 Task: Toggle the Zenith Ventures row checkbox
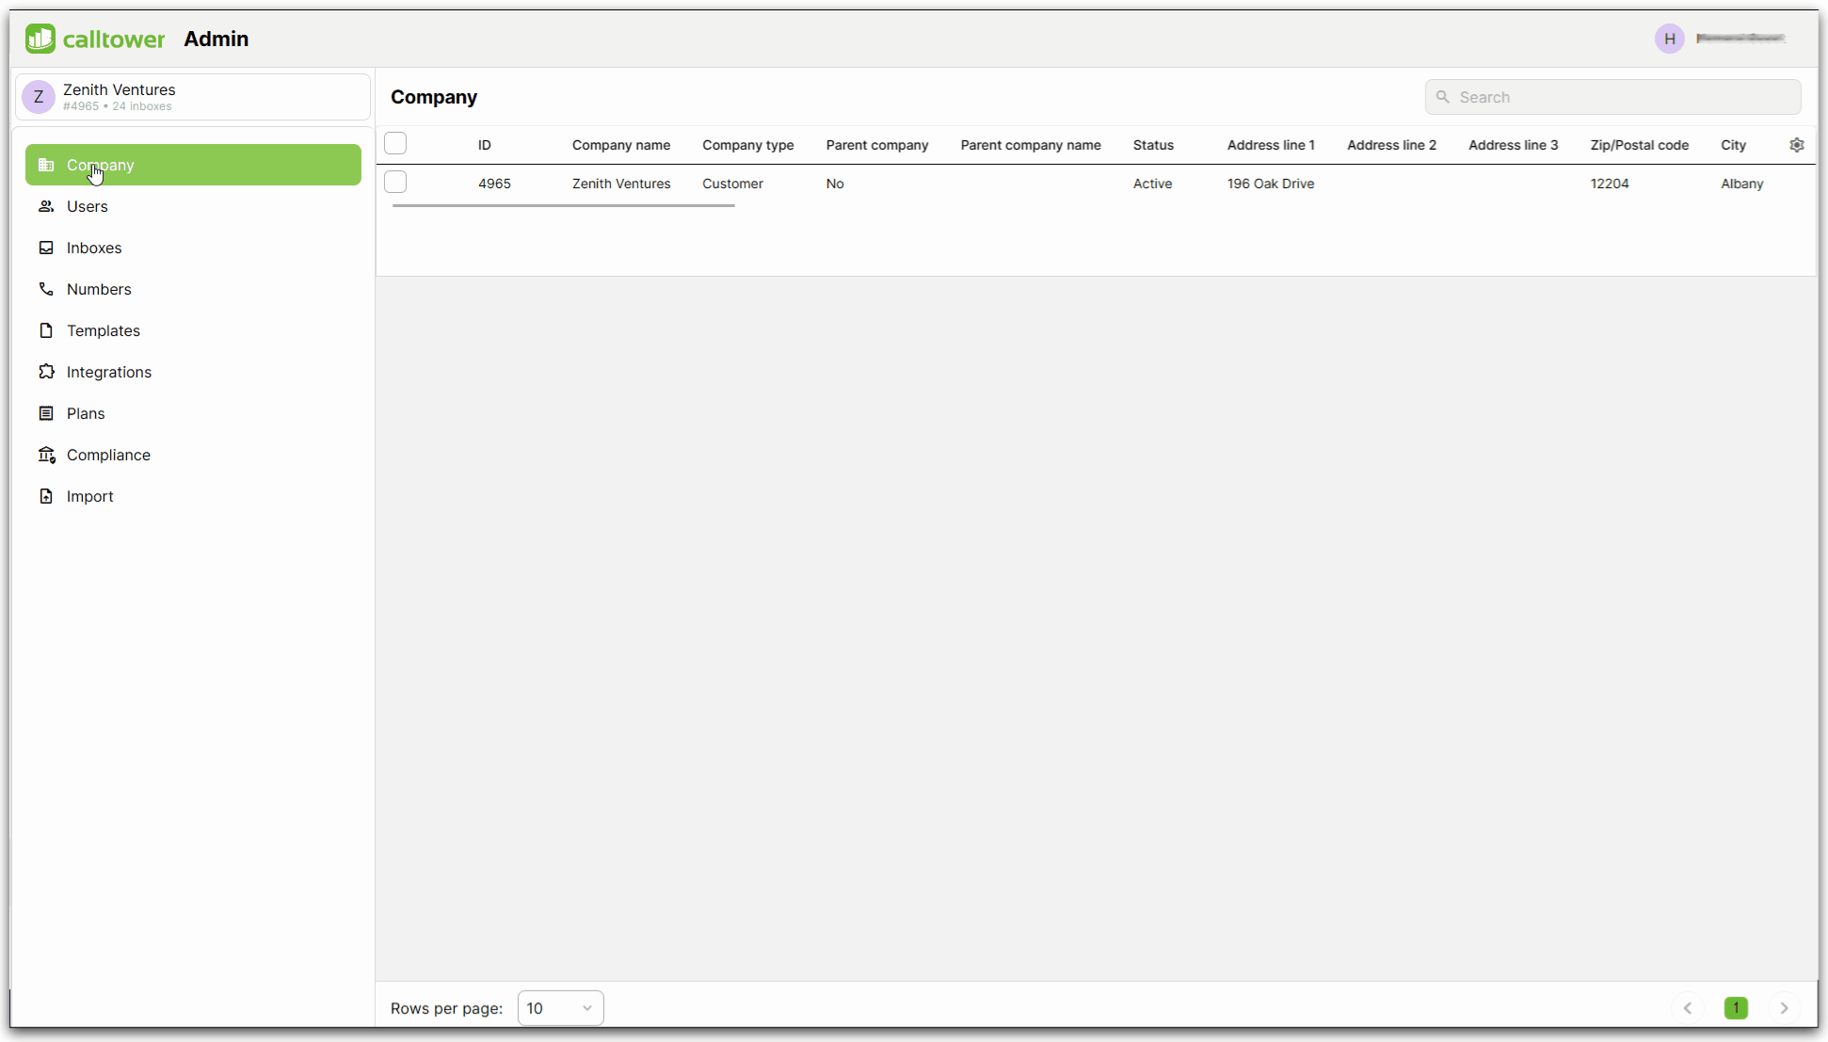click(396, 184)
